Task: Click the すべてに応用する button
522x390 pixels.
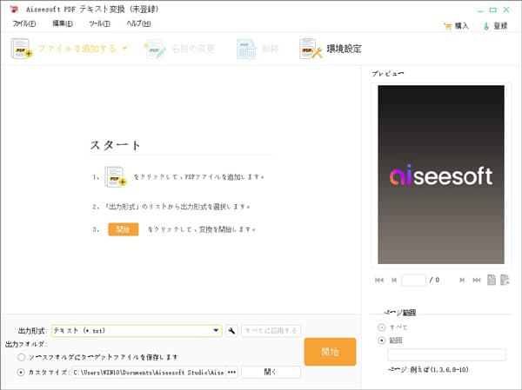Action: pyautogui.click(x=271, y=331)
